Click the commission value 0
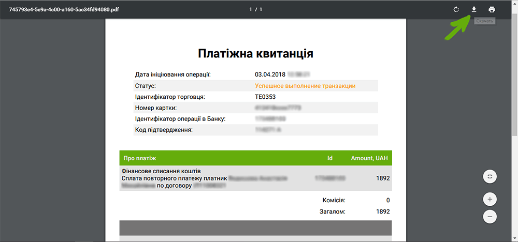 (388, 200)
